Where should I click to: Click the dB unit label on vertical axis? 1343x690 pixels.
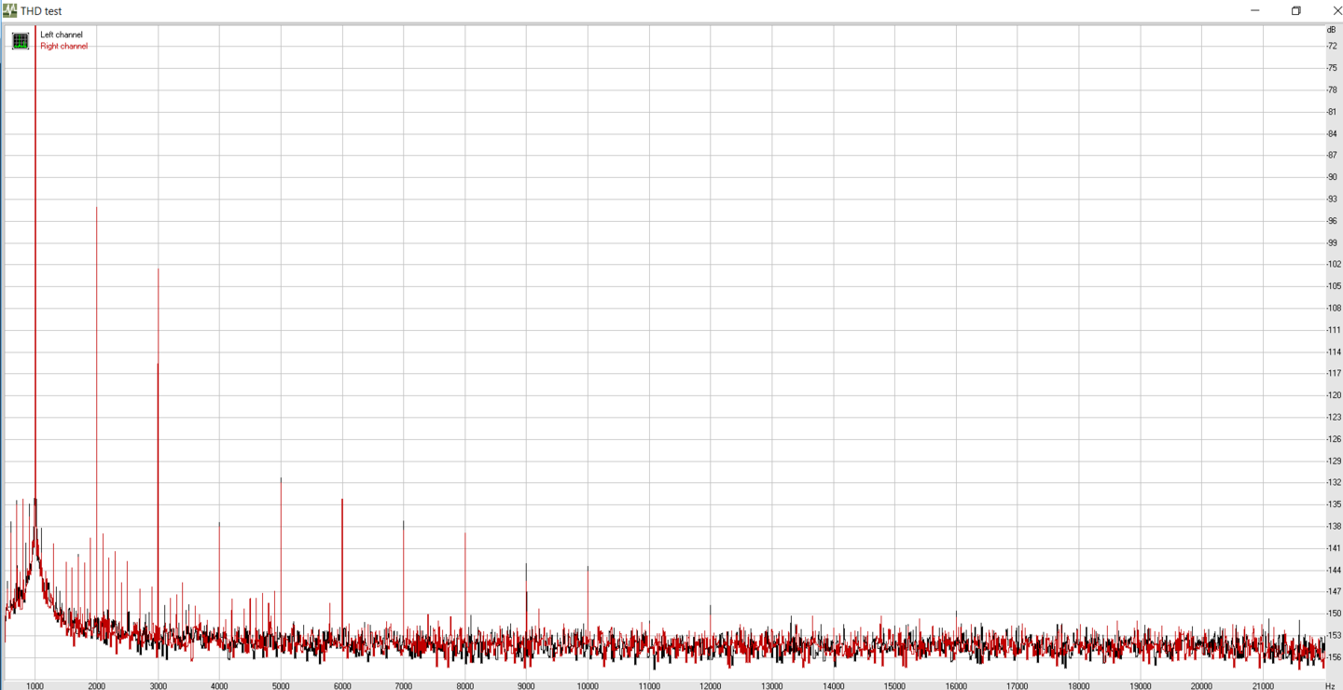[x=1331, y=30]
